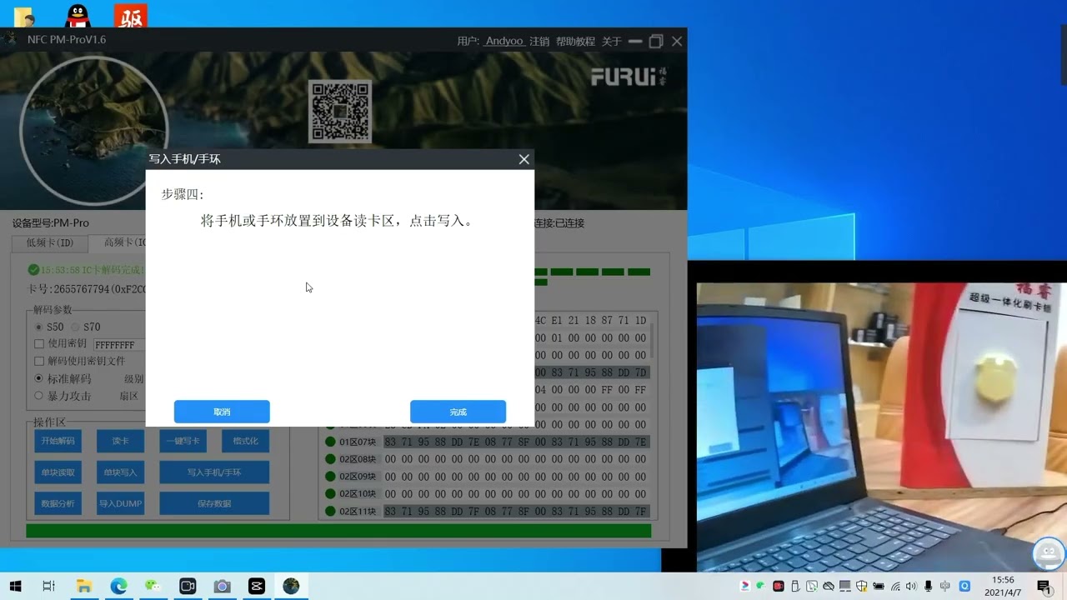Open 帮助教程 in title bar

coord(575,41)
